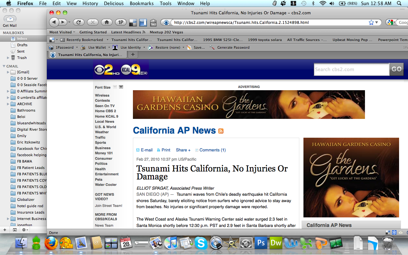
Task: Go back with the Firefox back arrow
Action: coord(54,22)
